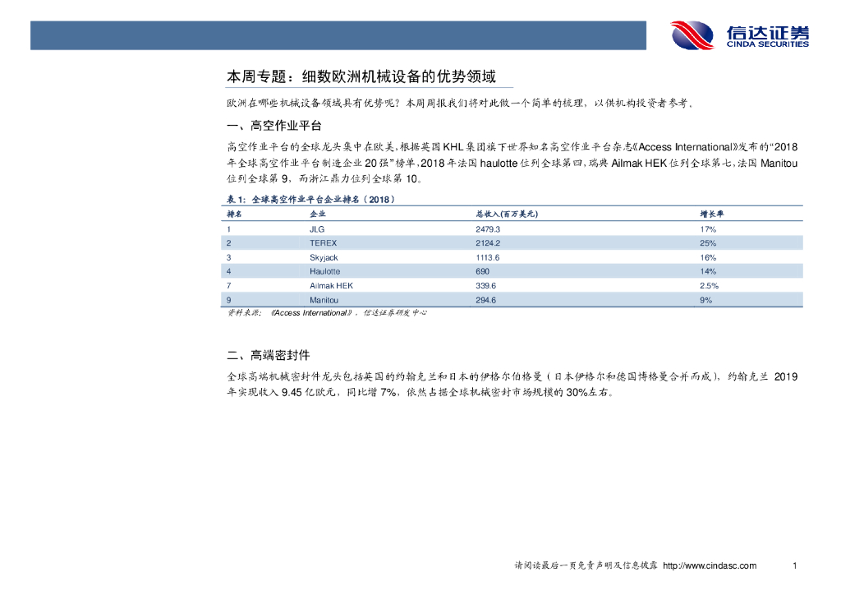
Task: Select the Manitou company cell
Action: pos(324,300)
